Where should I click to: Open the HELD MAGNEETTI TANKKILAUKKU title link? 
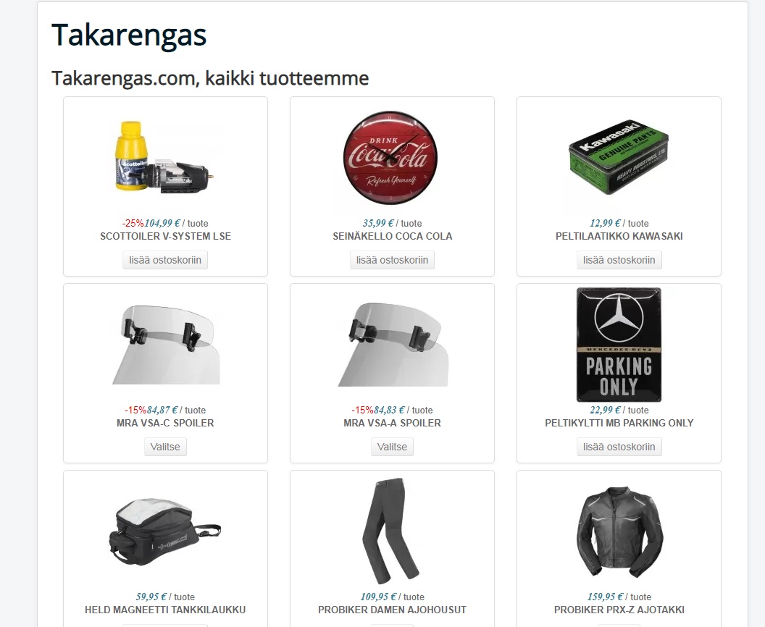click(x=165, y=610)
